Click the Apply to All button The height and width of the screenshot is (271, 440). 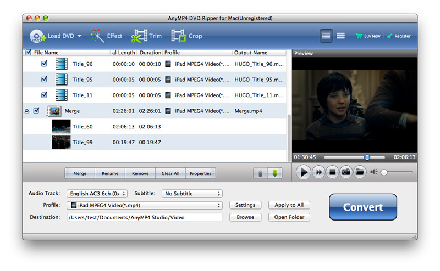pyautogui.click(x=289, y=205)
